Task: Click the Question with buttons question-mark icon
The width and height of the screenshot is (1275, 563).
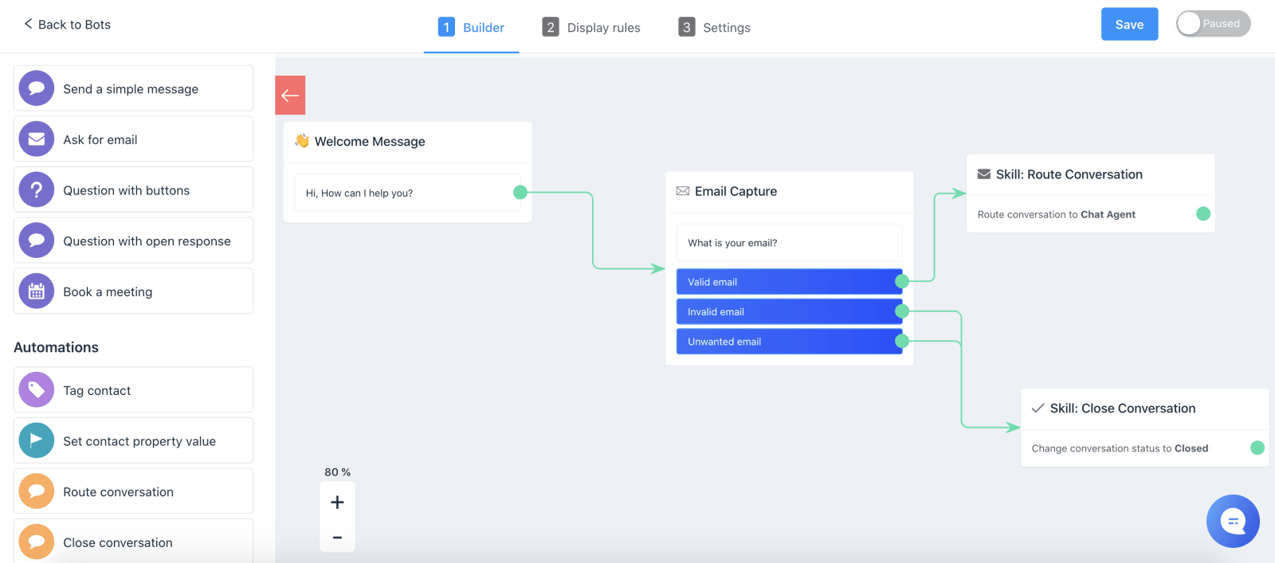Action: (37, 190)
